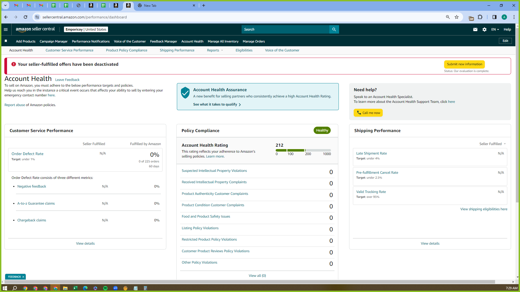The image size is (520, 292).
Task: Open the browser side panel icon
Action: coord(494,17)
